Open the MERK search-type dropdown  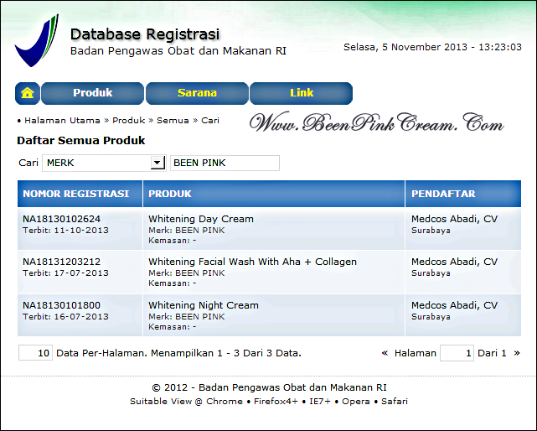(x=104, y=163)
